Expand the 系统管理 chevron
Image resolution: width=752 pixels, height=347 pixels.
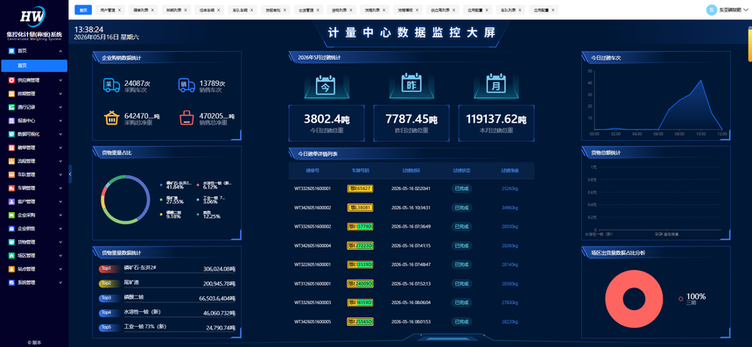(60, 282)
